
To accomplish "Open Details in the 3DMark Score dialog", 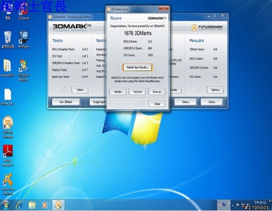I will 119,92.
